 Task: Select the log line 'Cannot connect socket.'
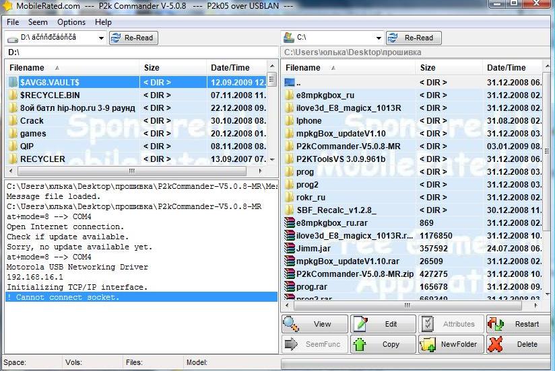(x=141, y=297)
